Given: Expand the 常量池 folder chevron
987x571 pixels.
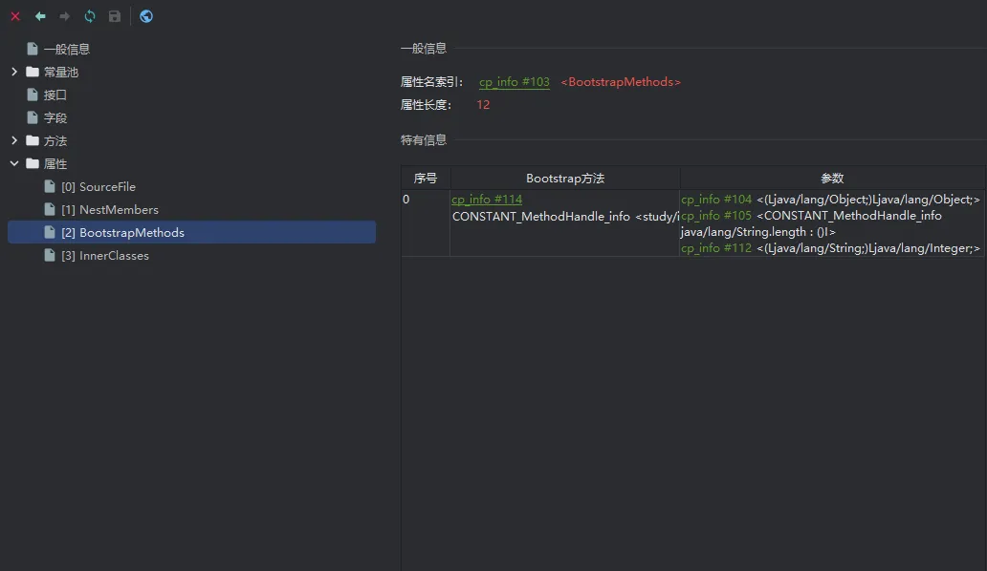Looking at the screenshot, I should click(13, 72).
